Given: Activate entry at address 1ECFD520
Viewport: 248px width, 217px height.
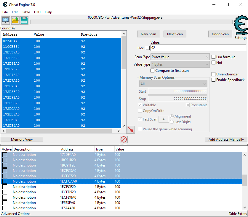Looking at the screenshot, I should (x=5, y=192).
